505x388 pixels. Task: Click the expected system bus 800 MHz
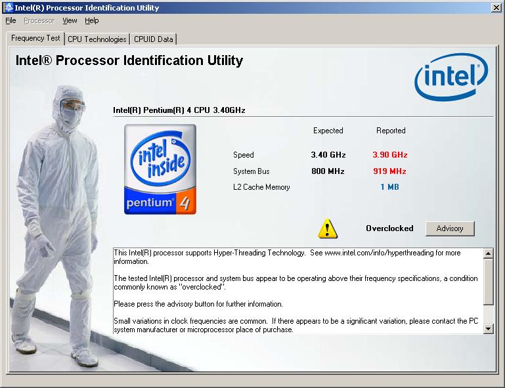point(328,171)
